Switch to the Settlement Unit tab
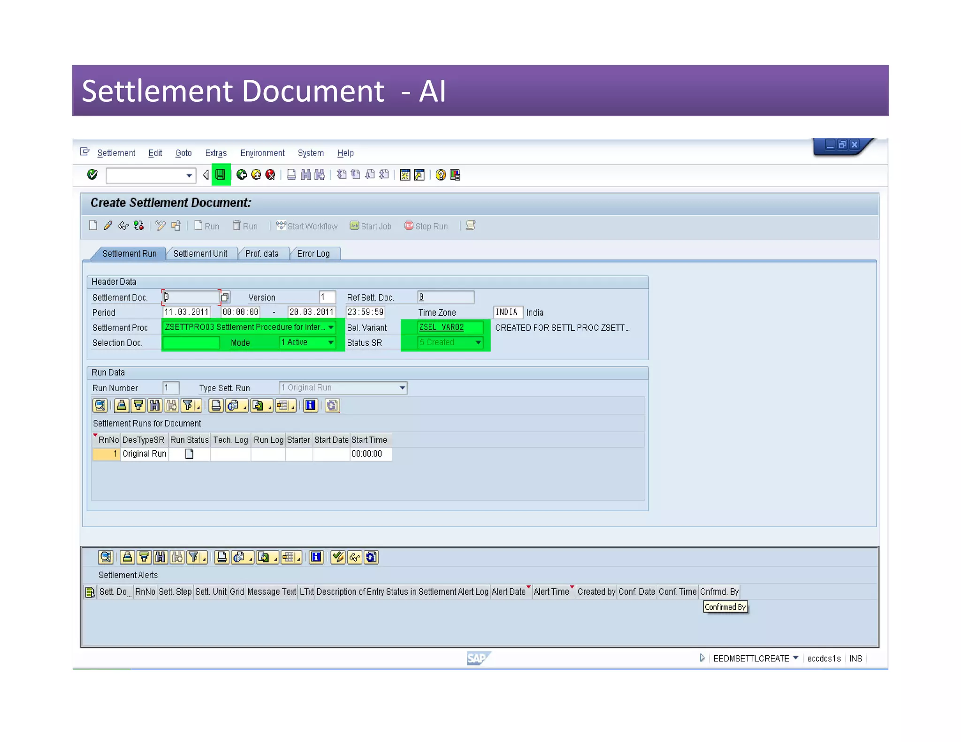The height and width of the screenshot is (742, 961). (x=200, y=254)
